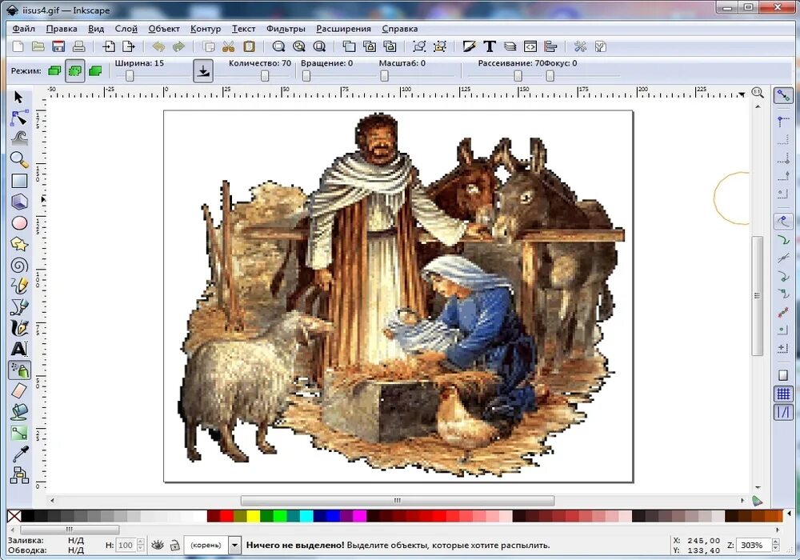Click the Redo arrow
800x560 pixels.
pos(178,46)
